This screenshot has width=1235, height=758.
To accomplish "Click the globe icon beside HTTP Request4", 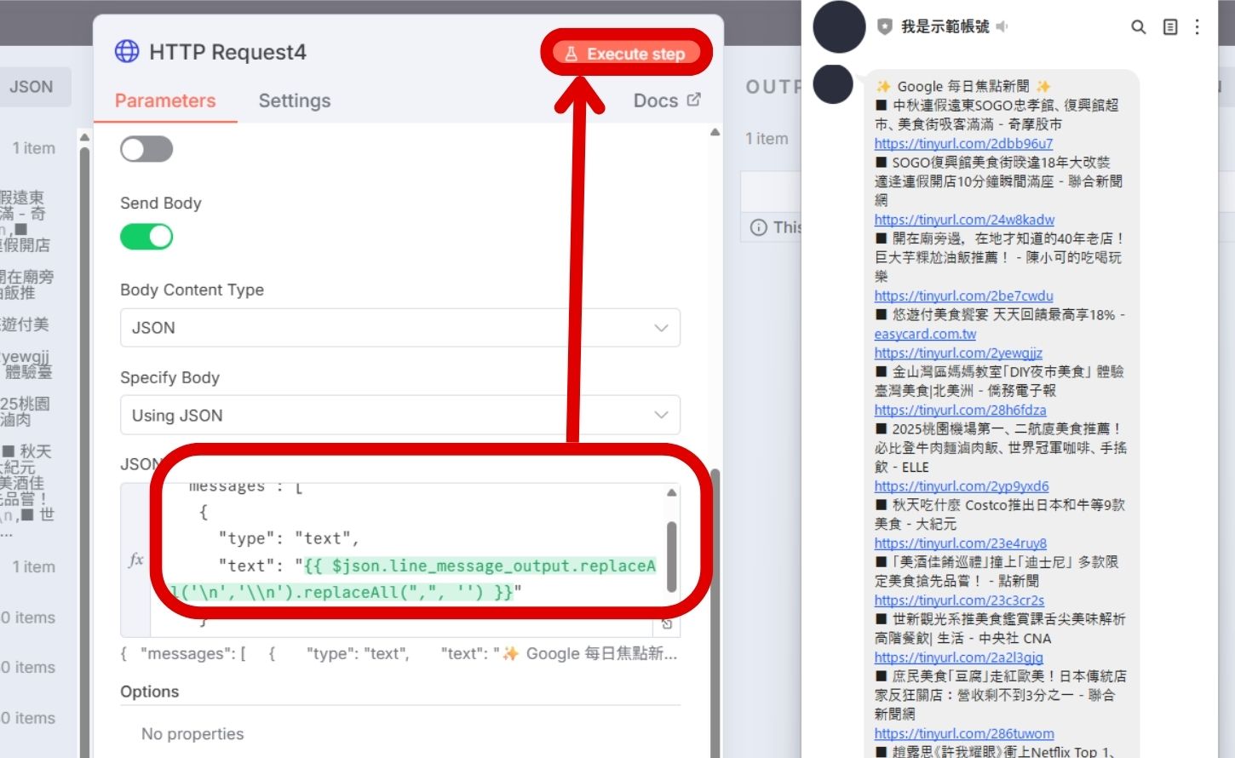I will tap(126, 51).
